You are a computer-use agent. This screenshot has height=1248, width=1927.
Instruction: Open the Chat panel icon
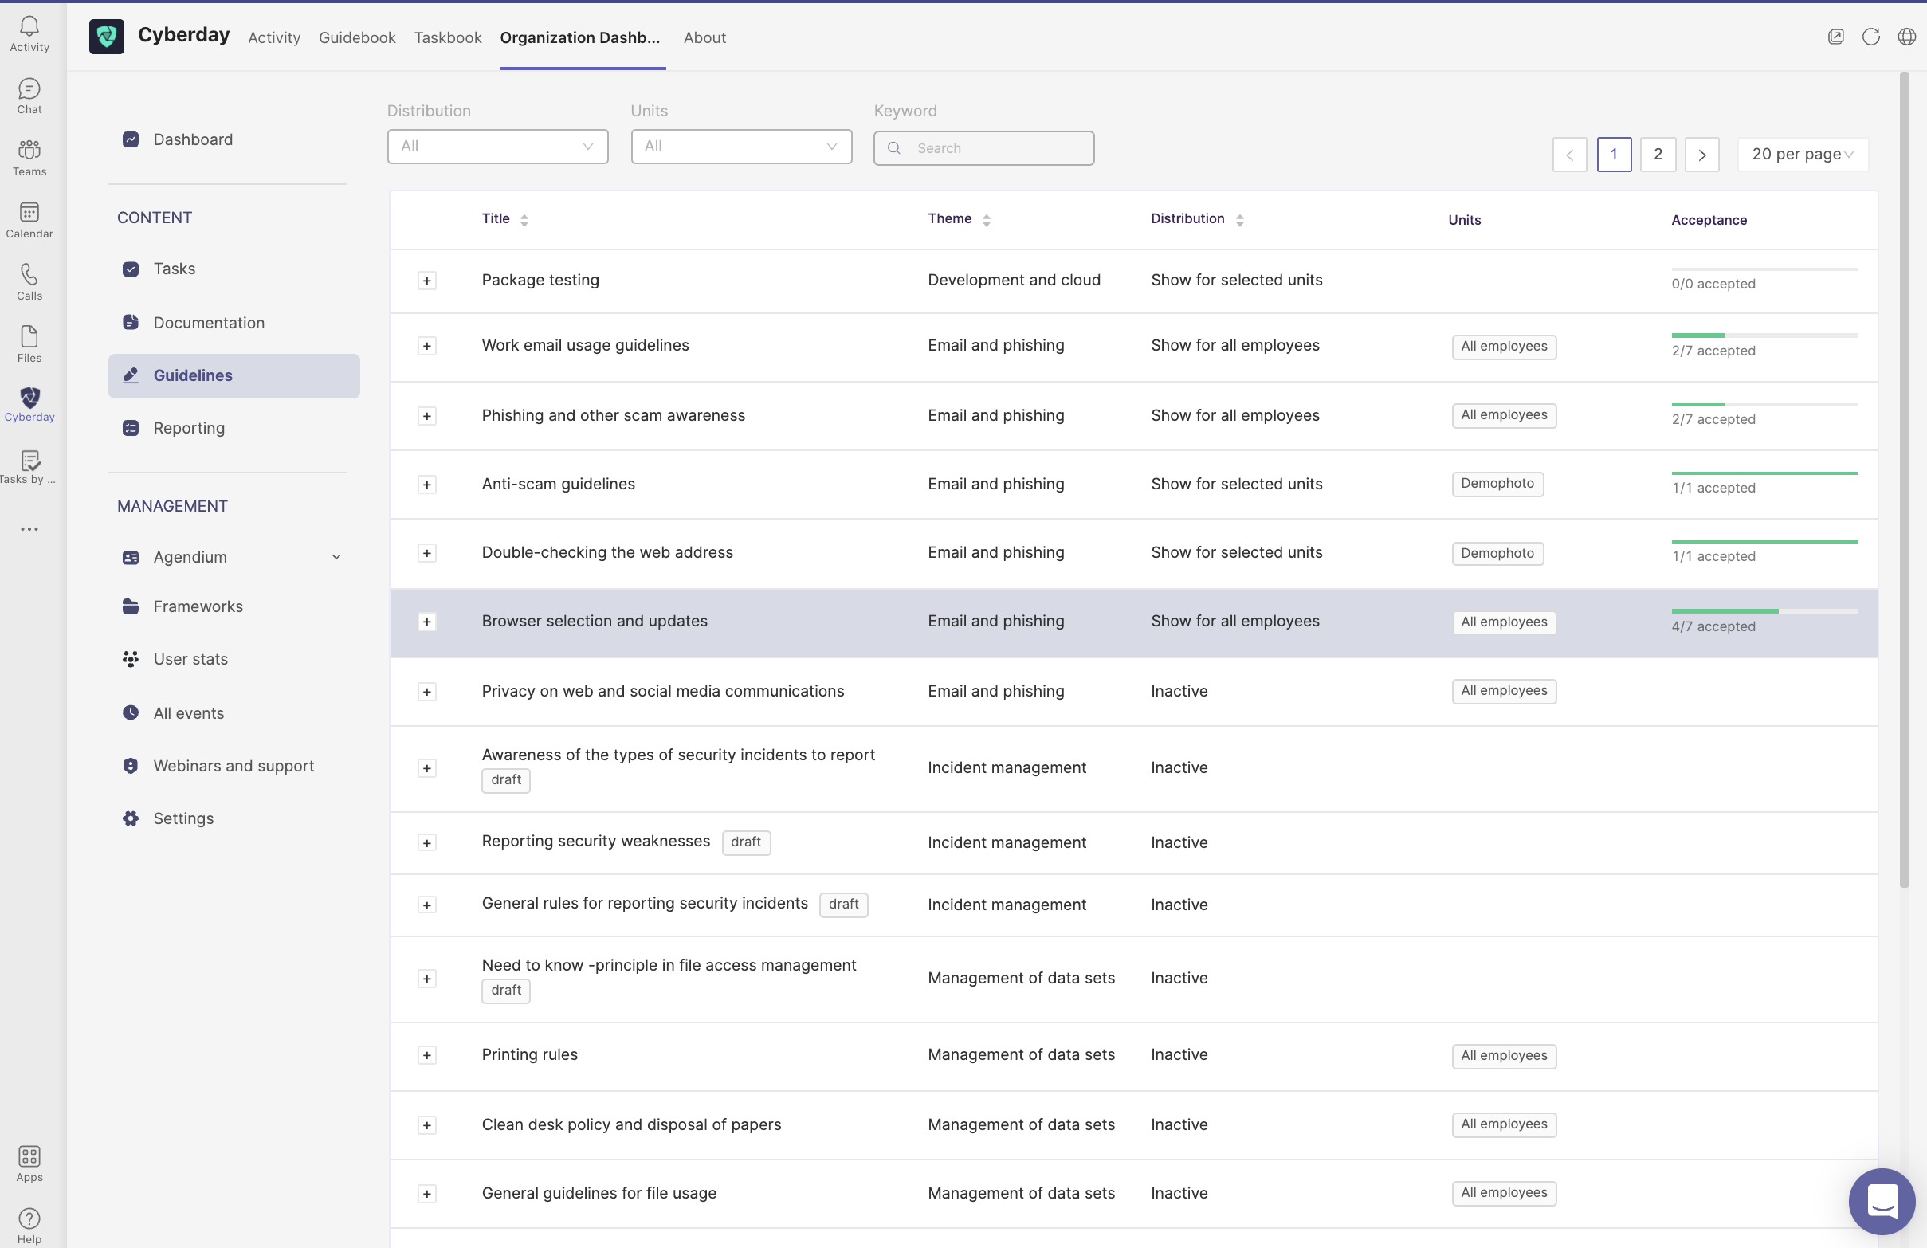(x=28, y=94)
